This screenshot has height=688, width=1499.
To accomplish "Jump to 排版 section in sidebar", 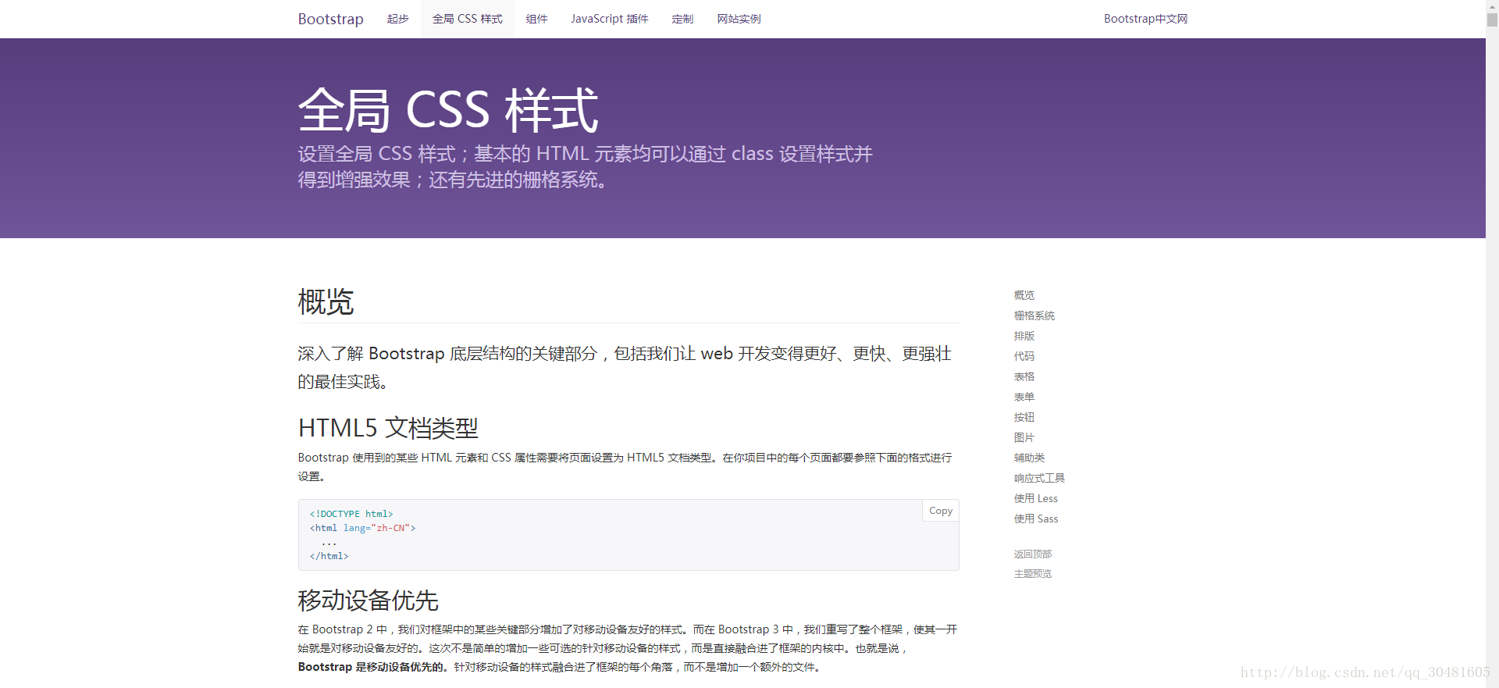I will click(1024, 336).
